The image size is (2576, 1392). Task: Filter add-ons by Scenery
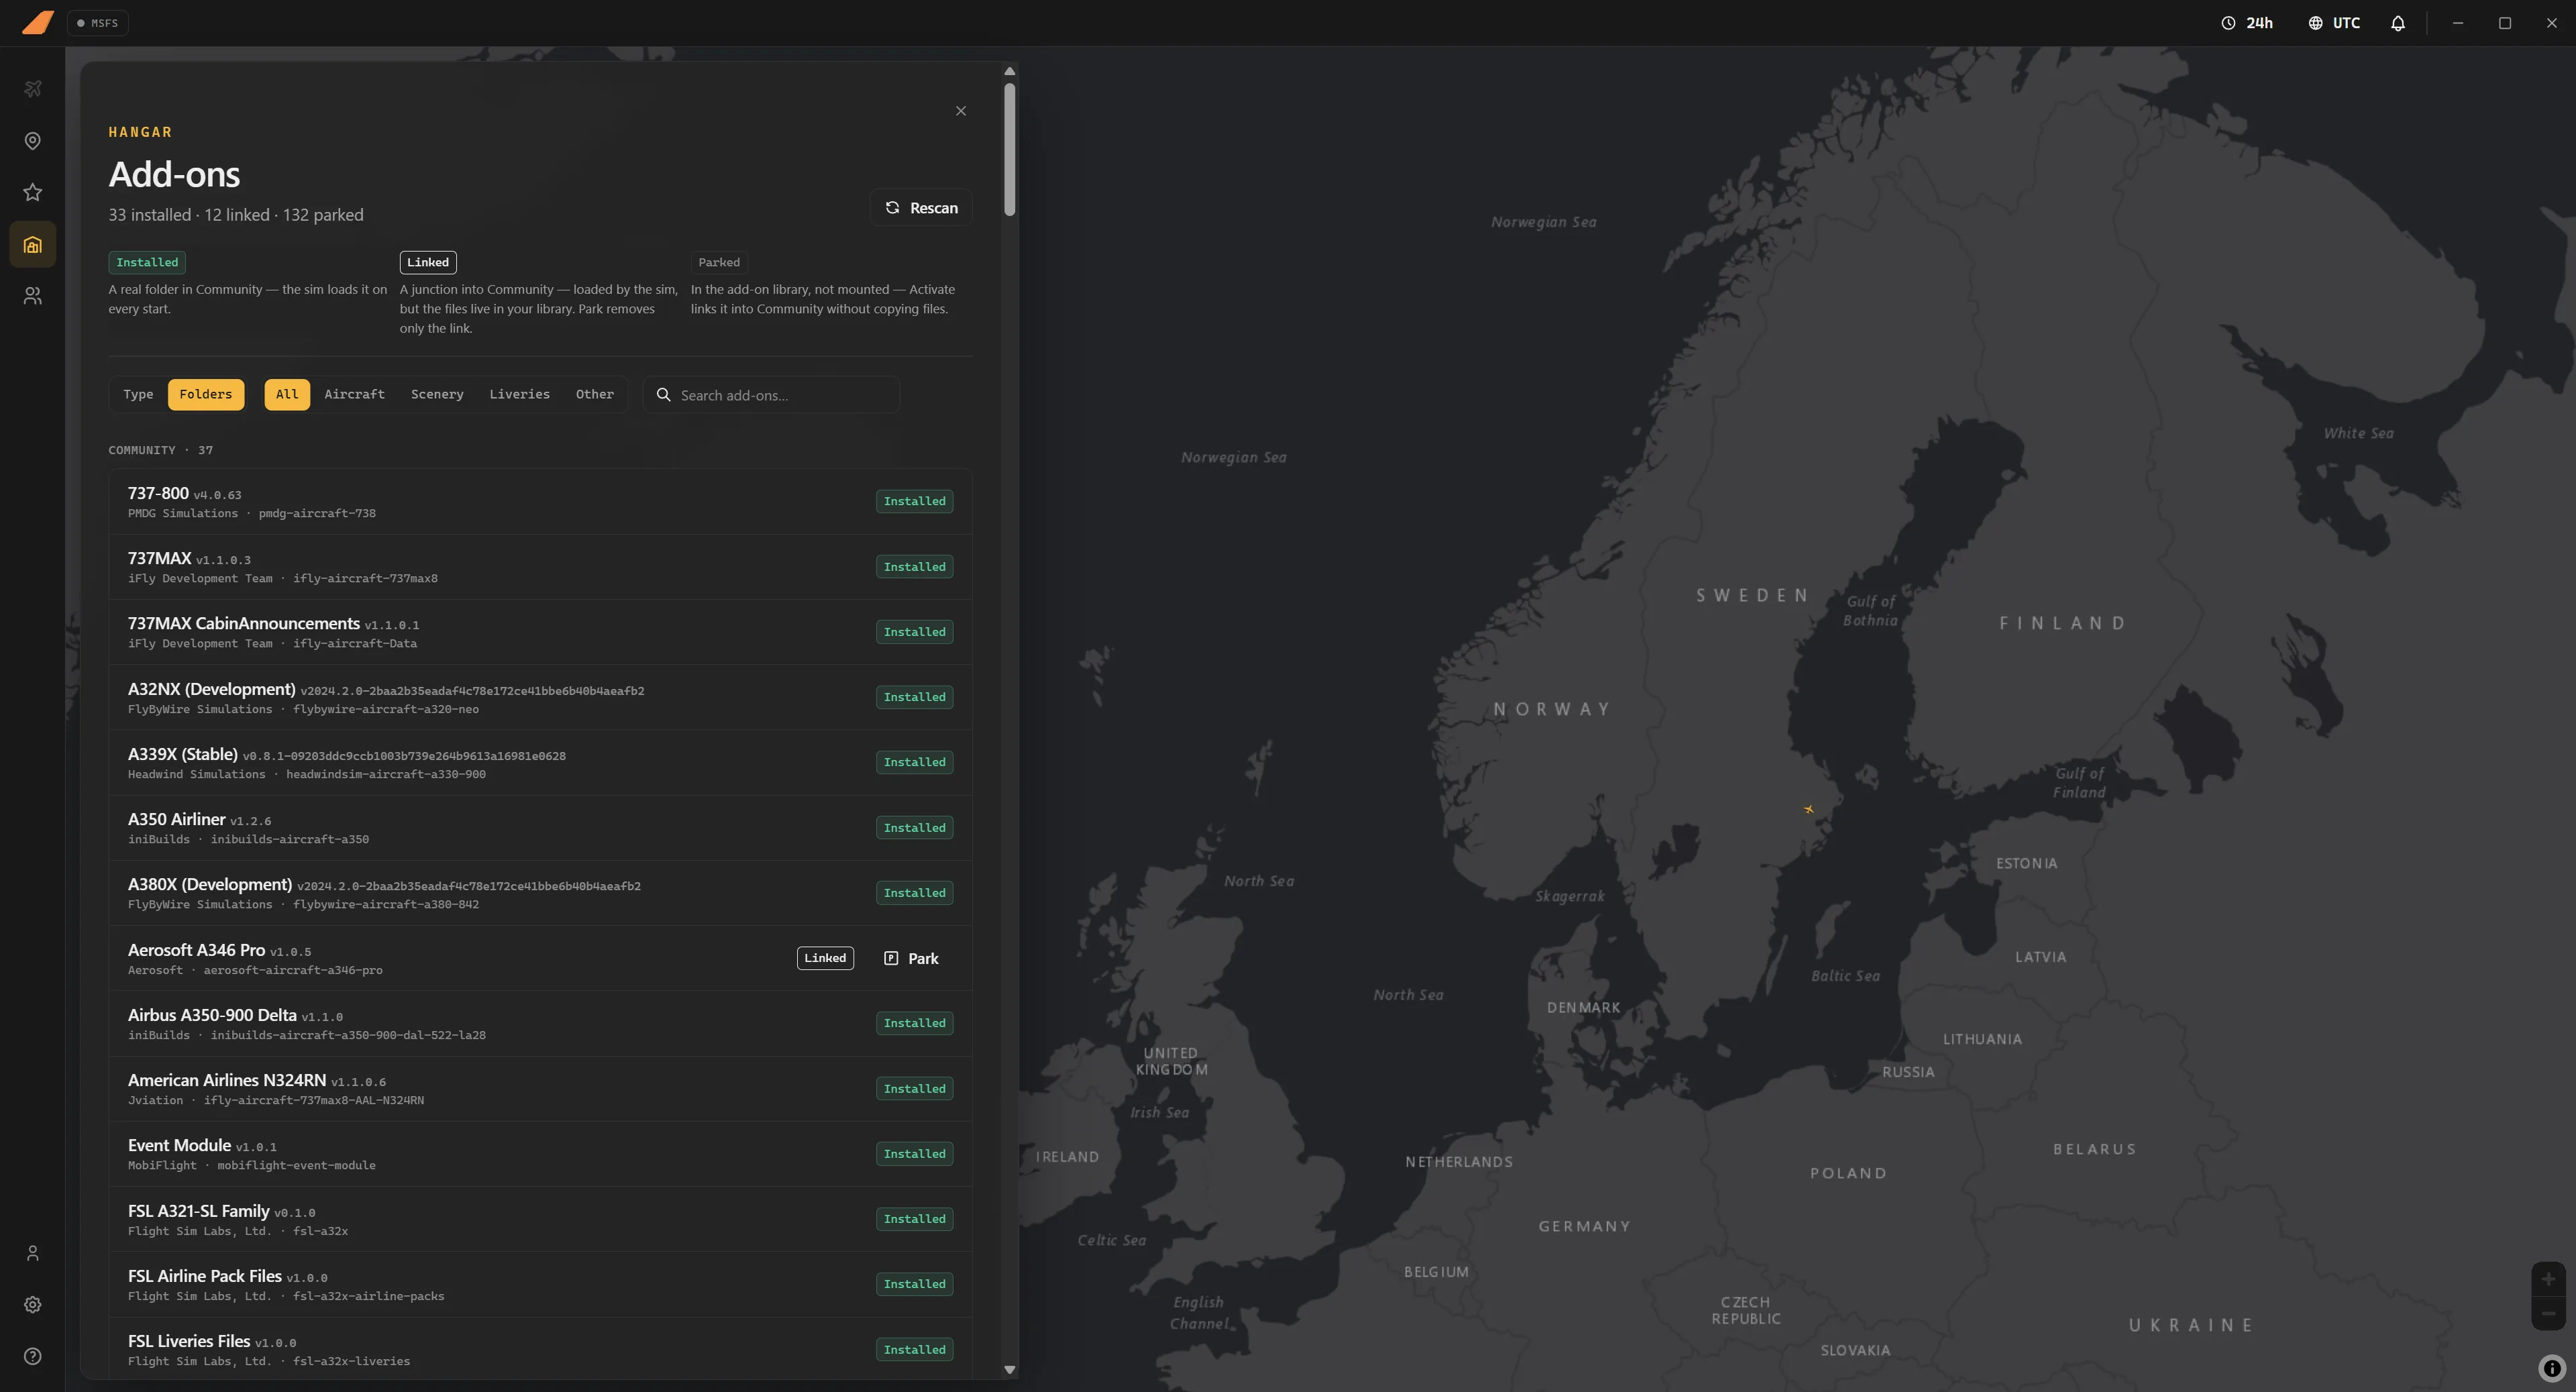click(437, 394)
